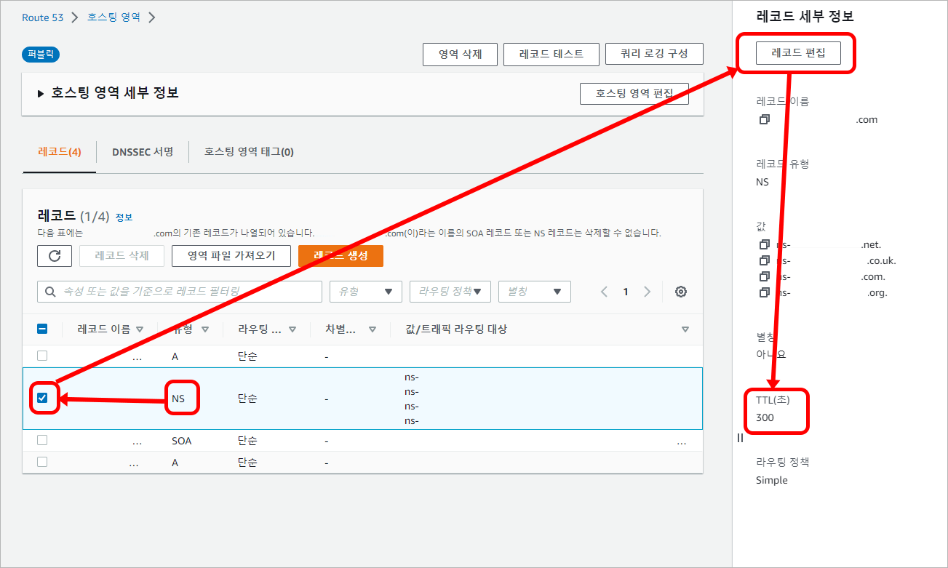Click the 영역 삭제 button
This screenshot has height=568, width=948.
[x=460, y=54]
